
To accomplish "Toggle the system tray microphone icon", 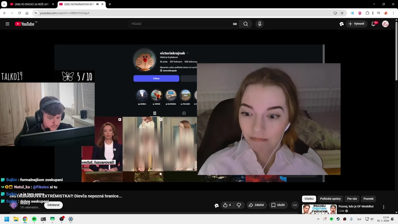I will pyautogui.click(x=351, y=219).
